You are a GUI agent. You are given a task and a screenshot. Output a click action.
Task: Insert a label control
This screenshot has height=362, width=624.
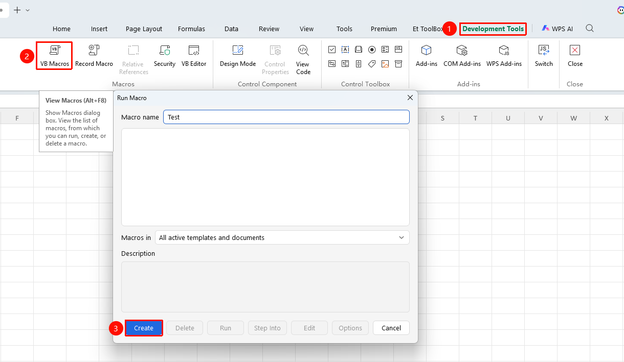[x=372, y=64]
